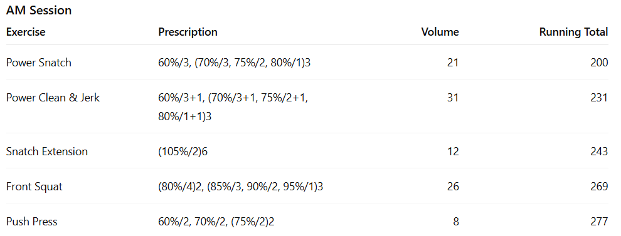Click the Volume column header

pos(440,32)
